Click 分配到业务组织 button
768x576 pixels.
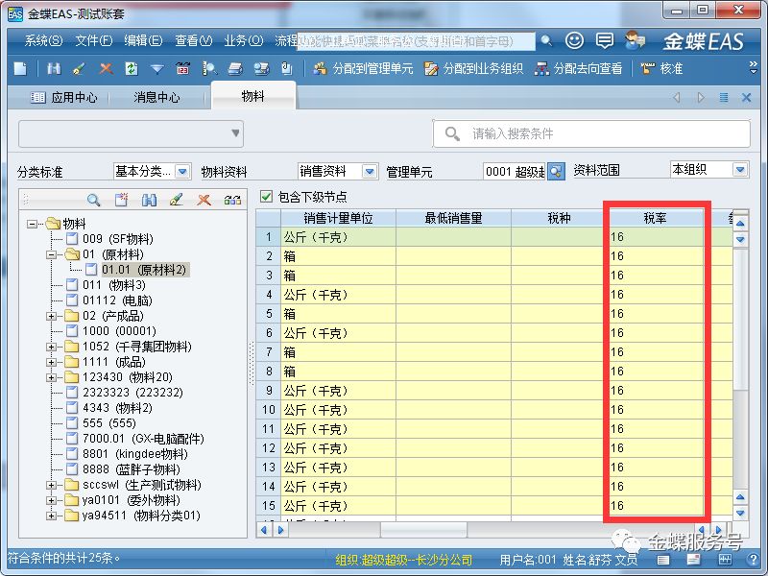[x=473, y=68]
